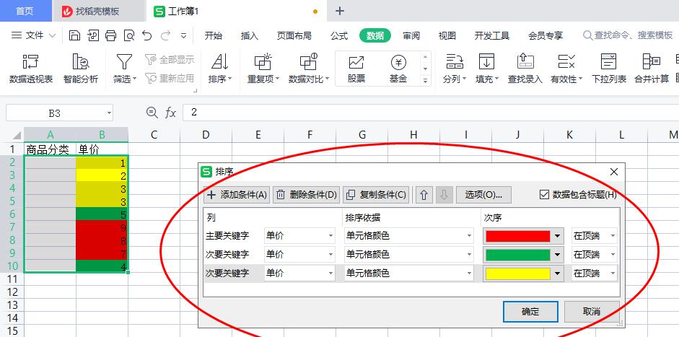Viewport: 679px width, 337px height.
Task: Close the 排序 sort dialog with X
Action: 614,172
